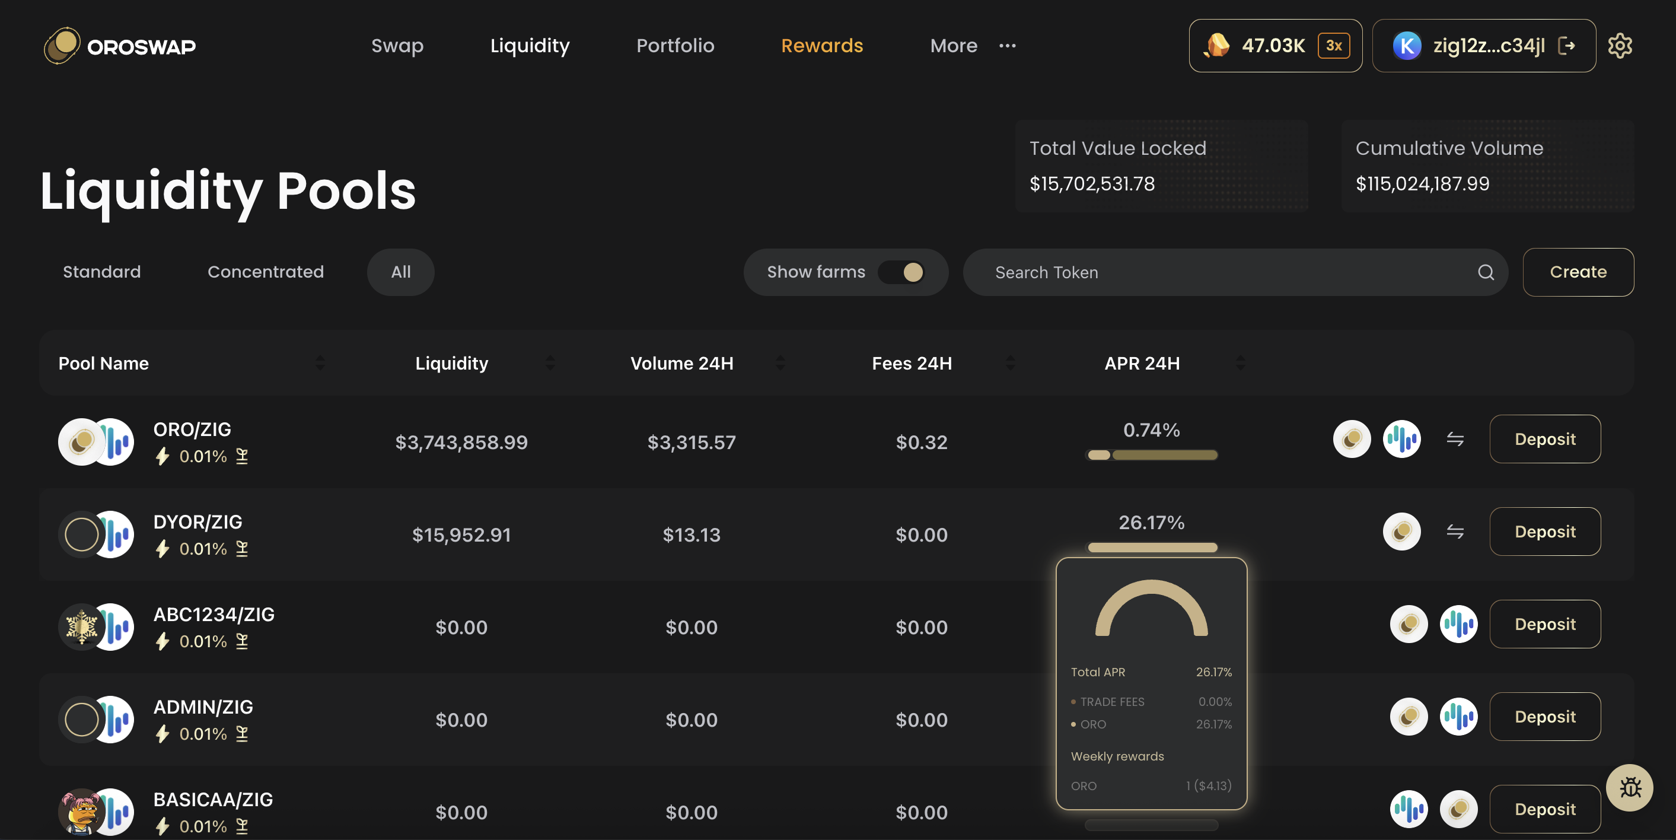Viewport: 1676px width, 840px height.
Task: Select the farm sprout icon next to DYOR/ZIG
Action: [x=242, y=549]
